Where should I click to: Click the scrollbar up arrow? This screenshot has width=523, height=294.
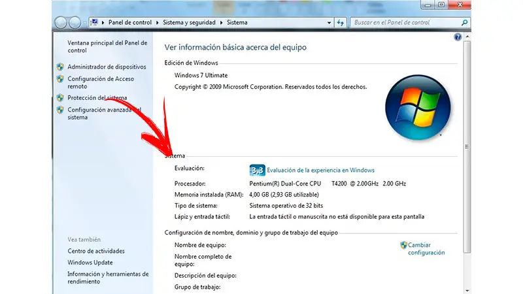467,37
